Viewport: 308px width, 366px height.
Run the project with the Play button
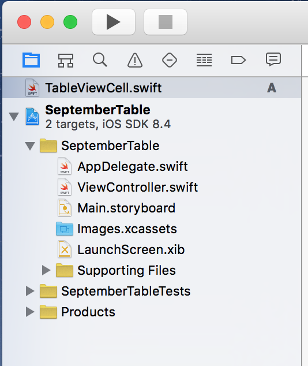tap(114, 22)
